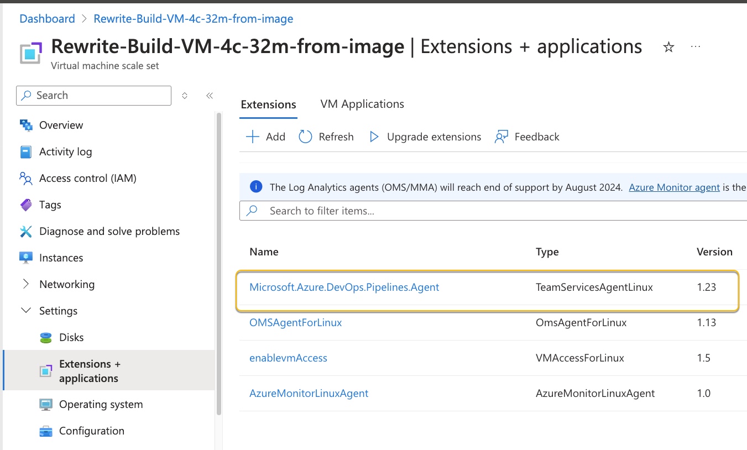Open the Azure Monitor agent link
The height and width of the screenshot is (450, 747).
coord(675,187)
